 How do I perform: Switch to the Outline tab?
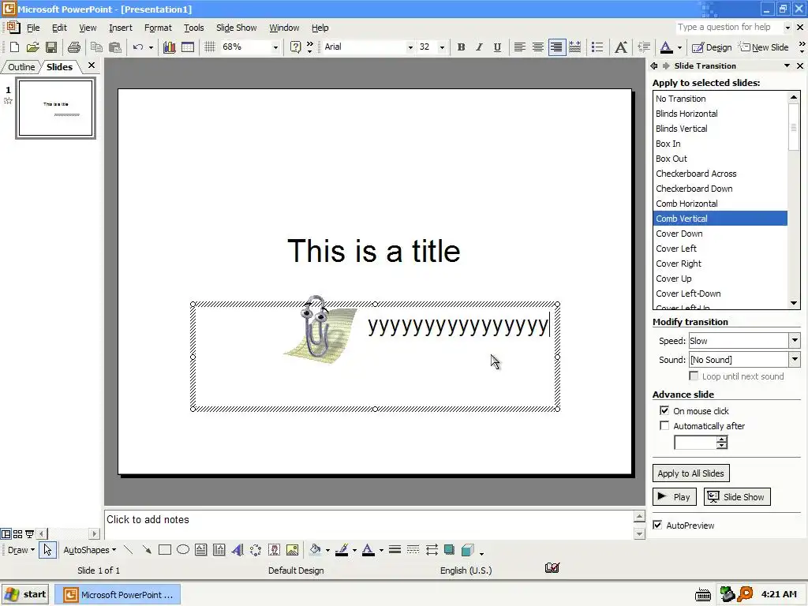(21, 67)
